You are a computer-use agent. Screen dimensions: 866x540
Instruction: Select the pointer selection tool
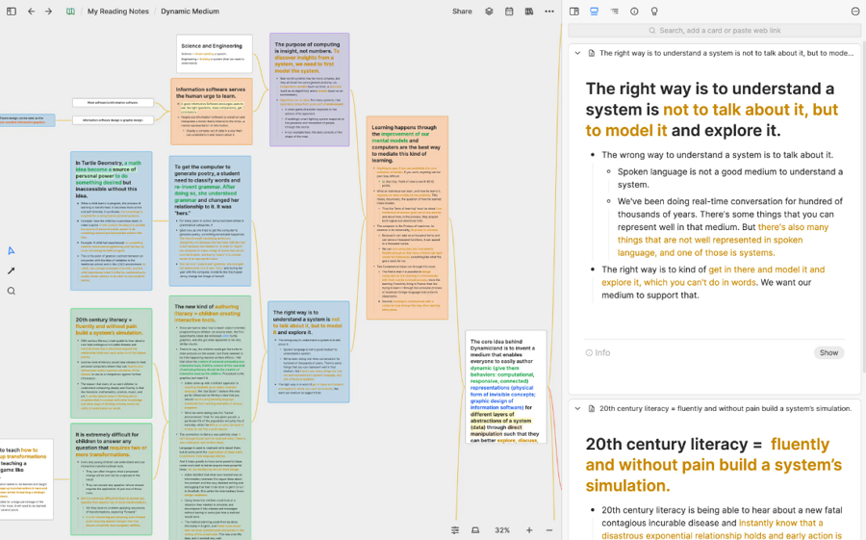point(12,250)
